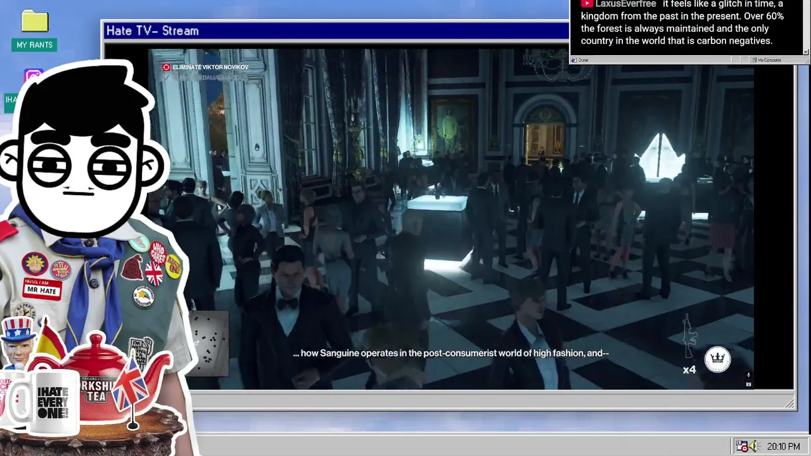Screen dimensions: 811x456
Task: Click the Done status page icon
Action: pos(573,60)
